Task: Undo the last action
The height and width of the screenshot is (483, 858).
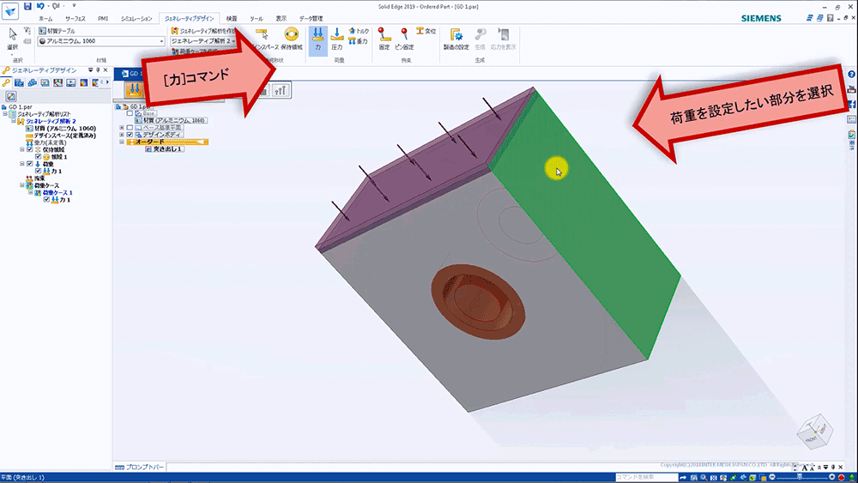Action: [x=40, y=6]
